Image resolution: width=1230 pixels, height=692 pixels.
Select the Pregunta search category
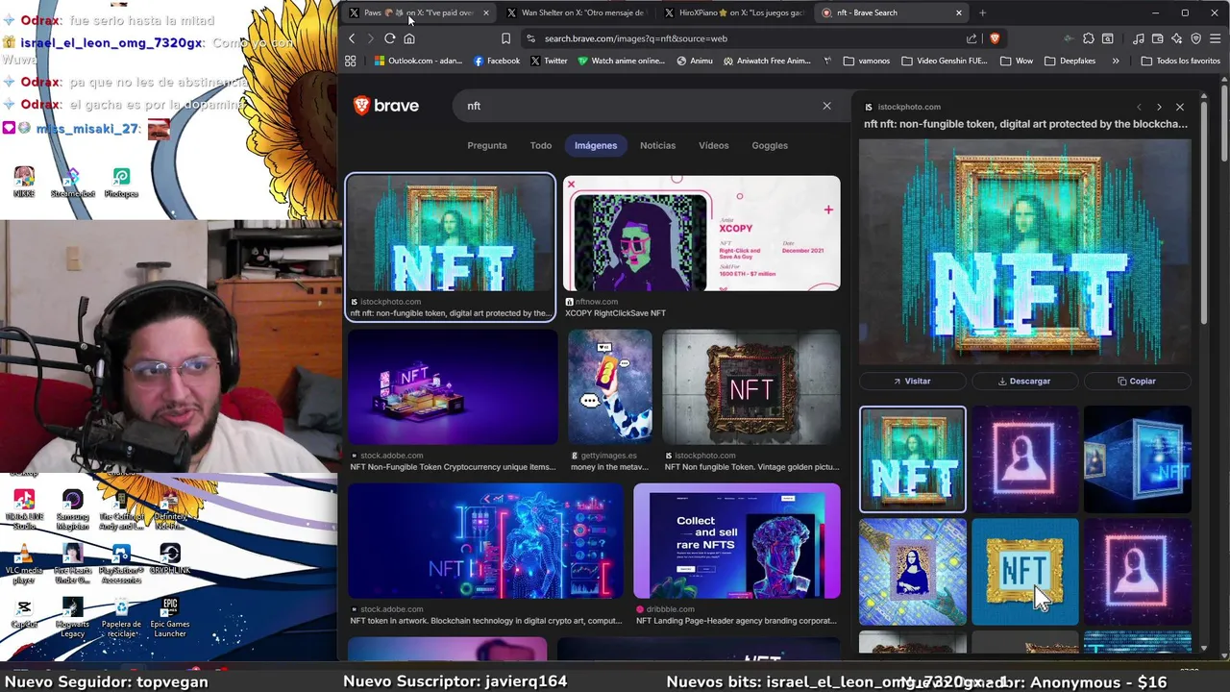tap(487, 145)
